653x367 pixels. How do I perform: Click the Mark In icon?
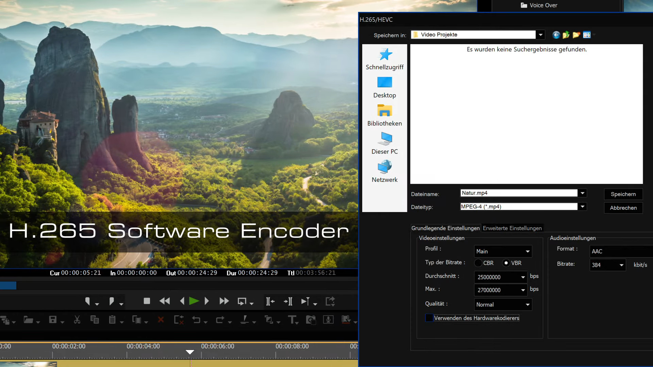pos(88,301)
